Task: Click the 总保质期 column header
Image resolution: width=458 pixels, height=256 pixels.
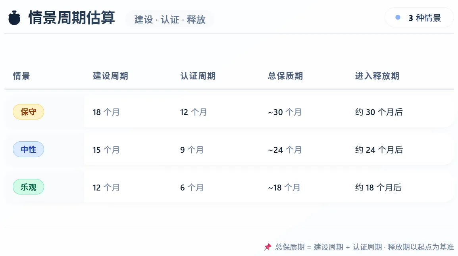Action: point(285,76)
